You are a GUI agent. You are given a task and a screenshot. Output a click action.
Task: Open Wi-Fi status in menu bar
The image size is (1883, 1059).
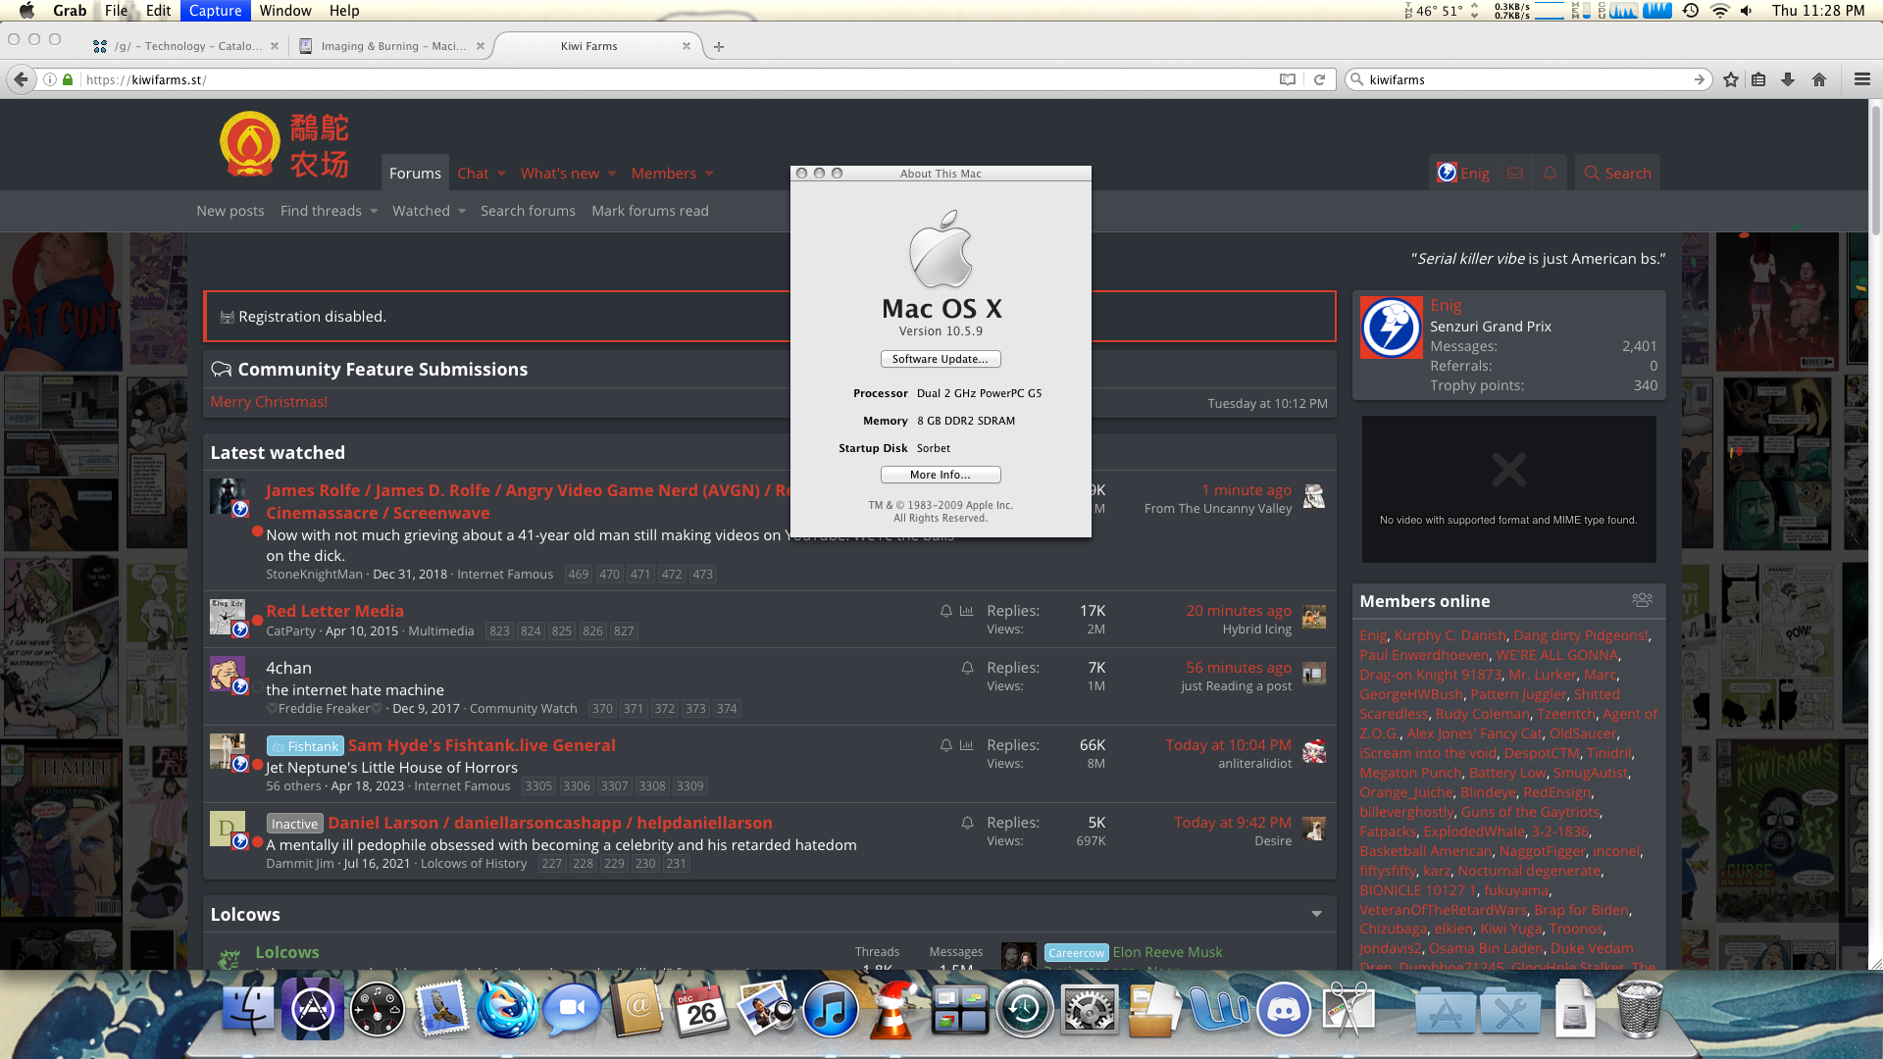coord(1719,11)
